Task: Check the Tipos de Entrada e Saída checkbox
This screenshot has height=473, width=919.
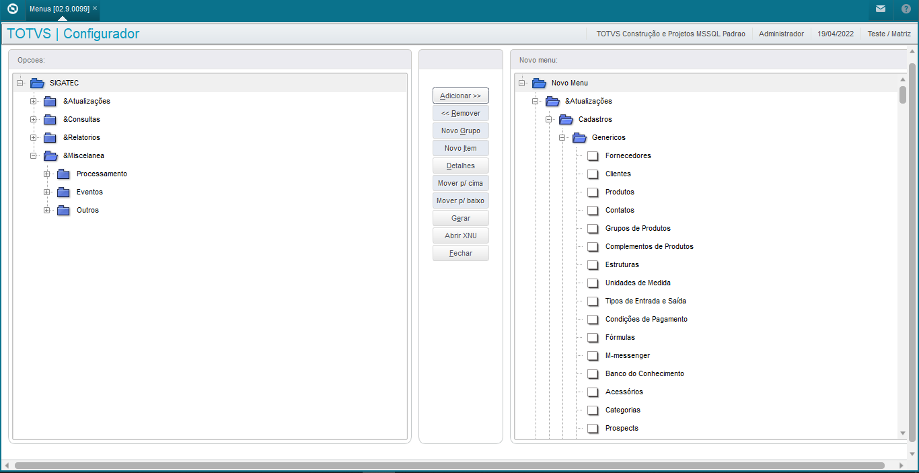Action: click(x=593, y=301)
